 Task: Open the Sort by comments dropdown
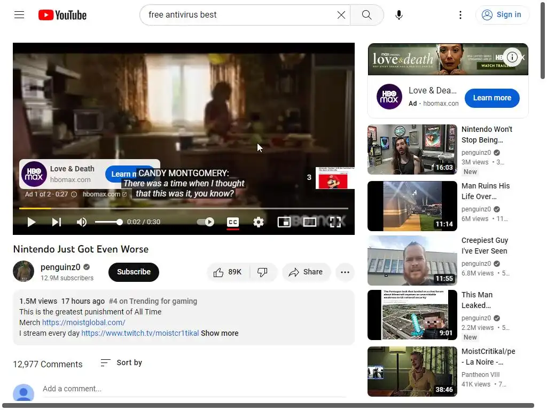point(121,362)
